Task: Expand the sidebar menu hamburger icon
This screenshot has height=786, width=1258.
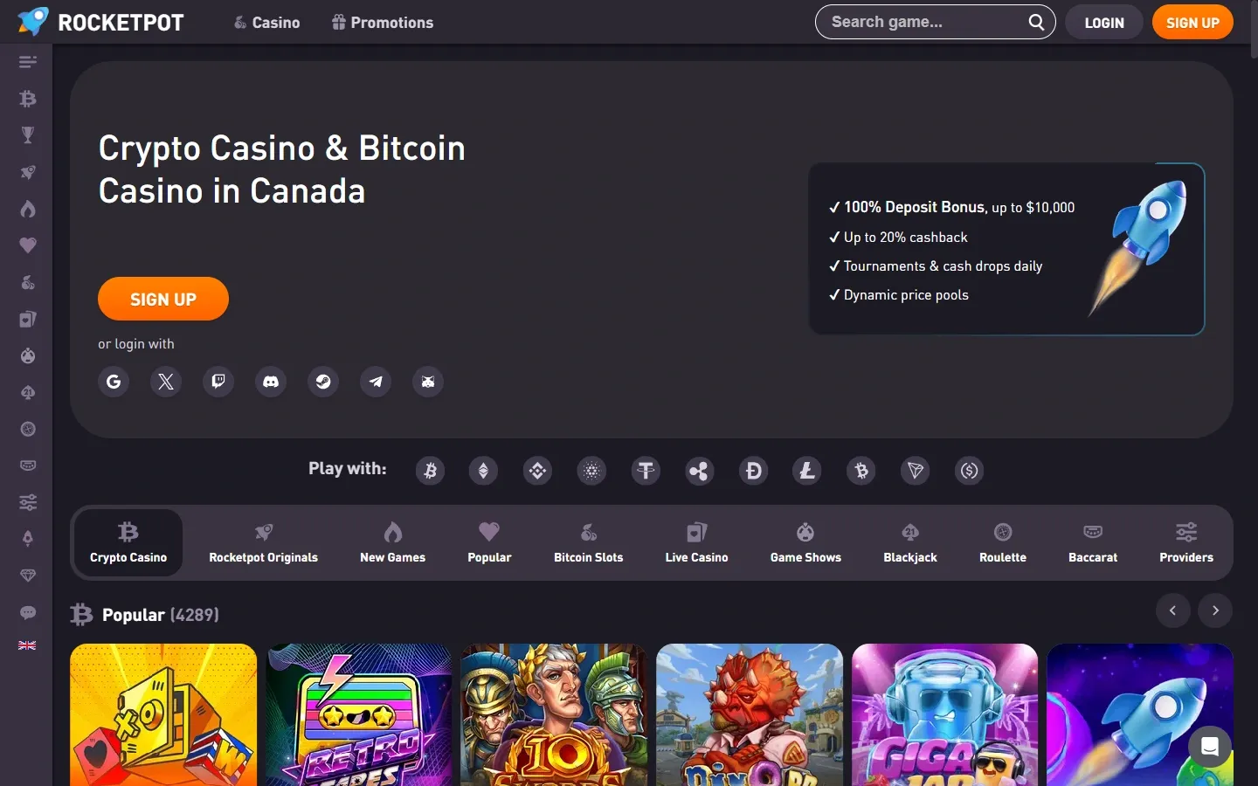Action: click(x=28, y=62)
